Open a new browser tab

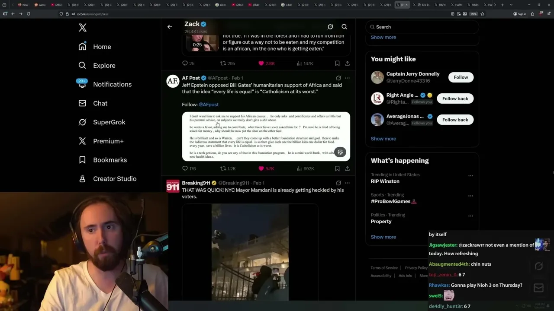click(502, 5)
